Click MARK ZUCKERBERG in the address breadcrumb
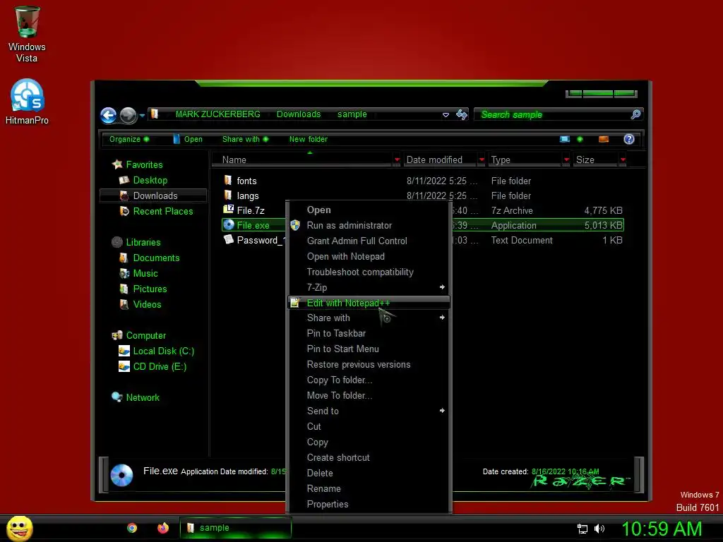The height and width of the screenshot is (542, 723). [x=217, y=114]
